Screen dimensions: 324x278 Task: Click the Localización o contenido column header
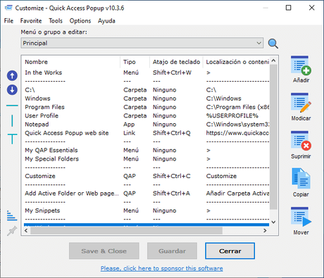[x=237, y=62]
